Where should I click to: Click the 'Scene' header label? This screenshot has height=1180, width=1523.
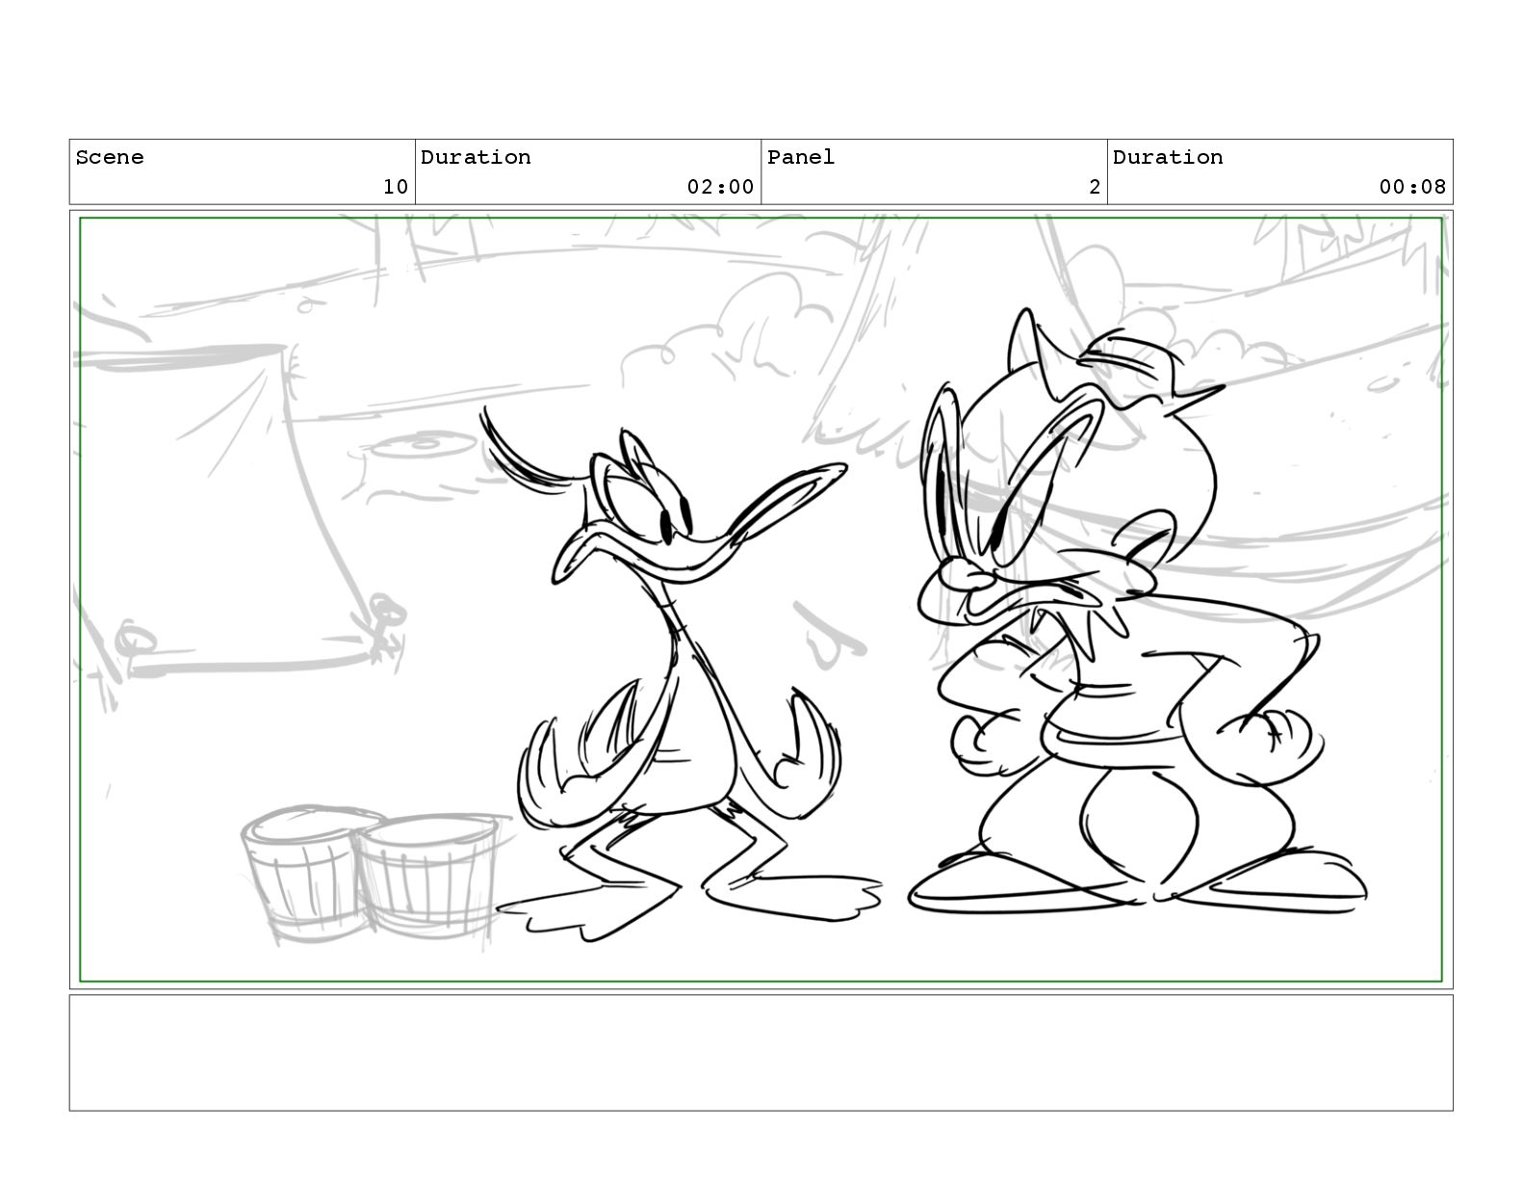[x=110, y=157]
